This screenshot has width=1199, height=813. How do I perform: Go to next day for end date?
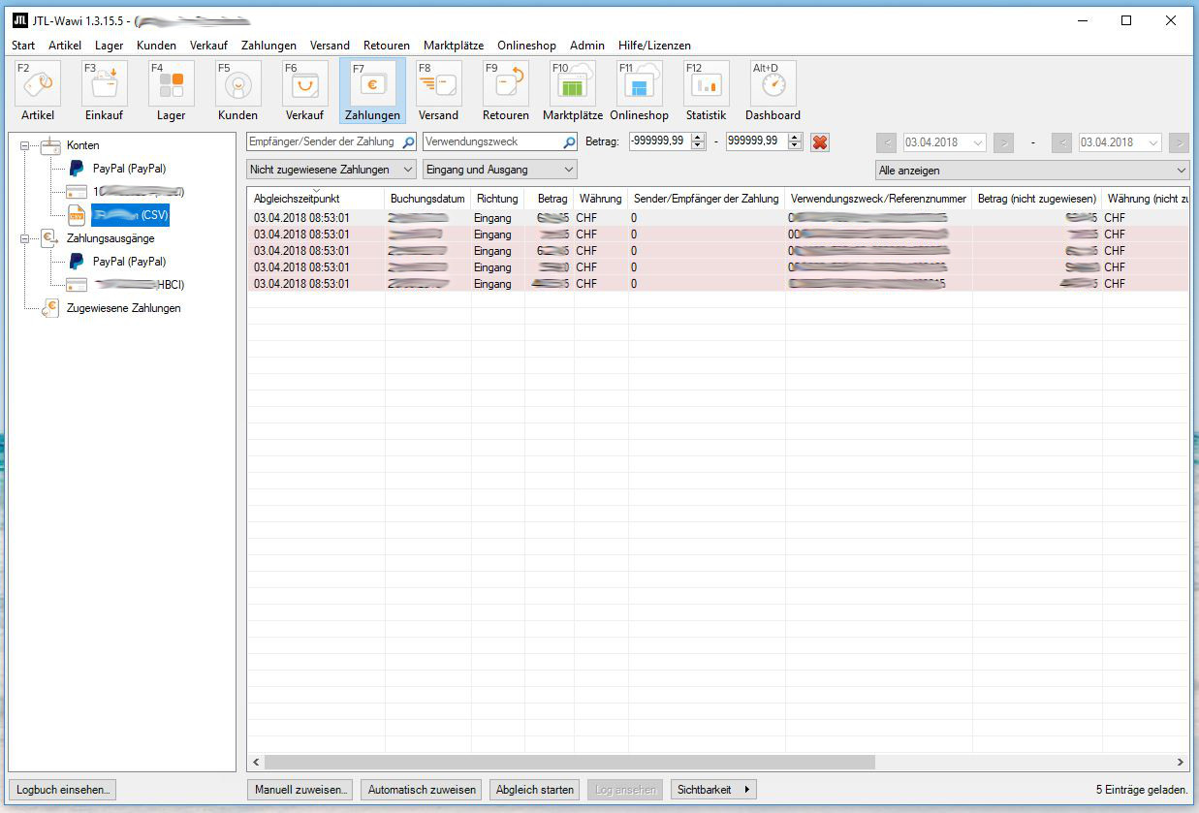[1179, 142]
